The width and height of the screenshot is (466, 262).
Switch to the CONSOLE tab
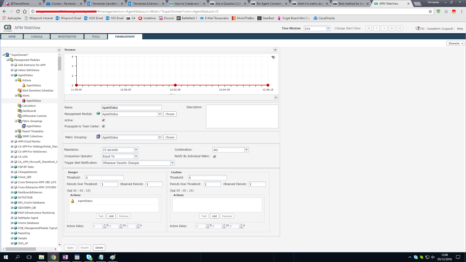point(37,37)
